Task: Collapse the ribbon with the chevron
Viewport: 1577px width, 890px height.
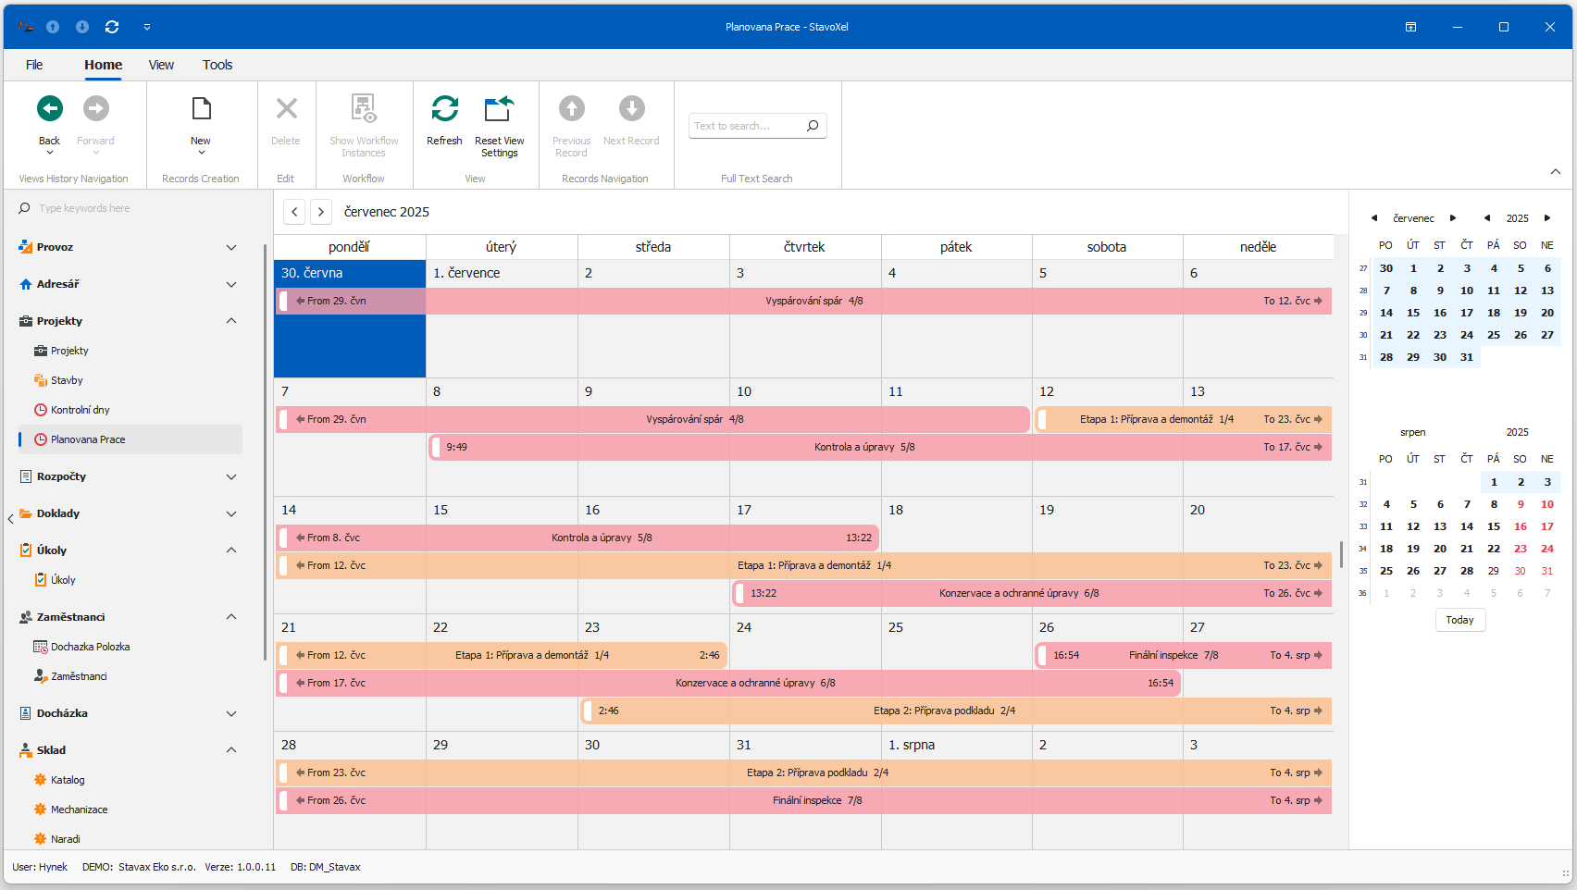Action: (x=1555, y=172)
